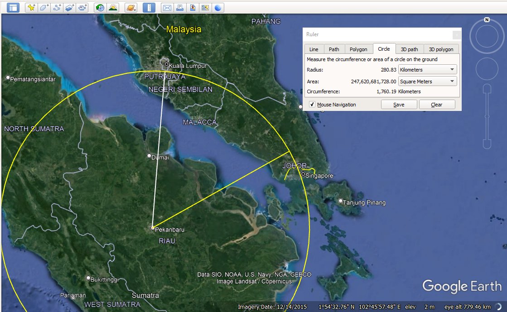Zoom in using slider top end
The height and width of the screenshot is (312, 507).
click(487, 88)
